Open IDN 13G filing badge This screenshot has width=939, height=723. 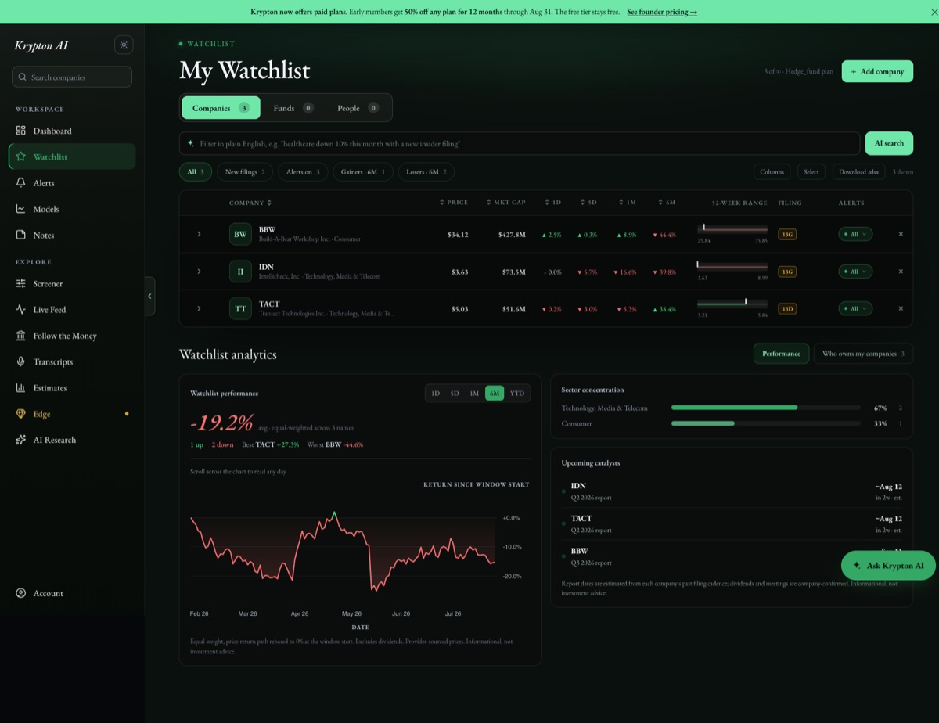tap(787, 272)
